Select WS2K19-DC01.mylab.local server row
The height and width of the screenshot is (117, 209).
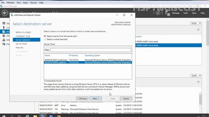pos(88,60)
